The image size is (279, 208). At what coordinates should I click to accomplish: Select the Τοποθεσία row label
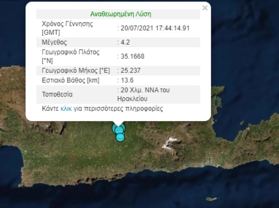(57, 94)
